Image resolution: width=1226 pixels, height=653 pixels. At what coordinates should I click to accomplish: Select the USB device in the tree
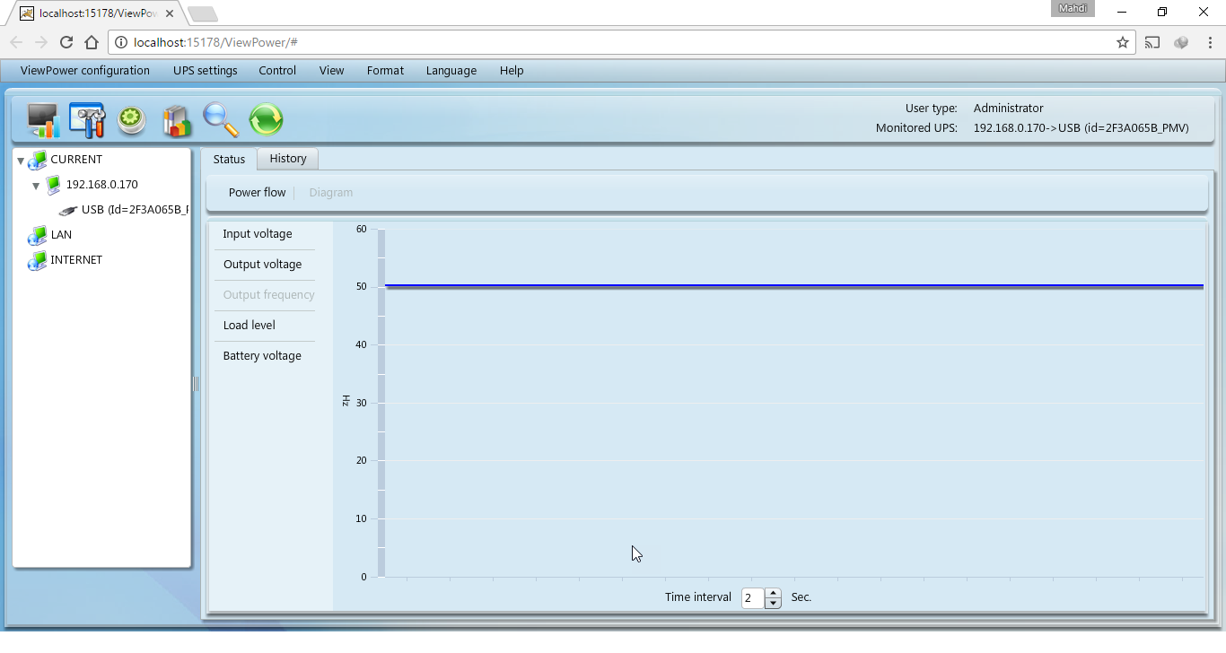(x=134, y=210)
